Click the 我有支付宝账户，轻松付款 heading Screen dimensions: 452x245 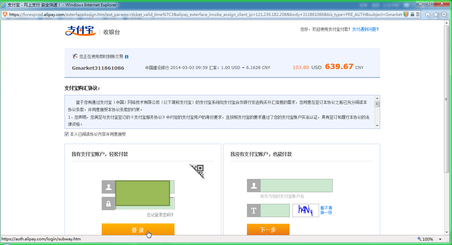tap(100, 154)
